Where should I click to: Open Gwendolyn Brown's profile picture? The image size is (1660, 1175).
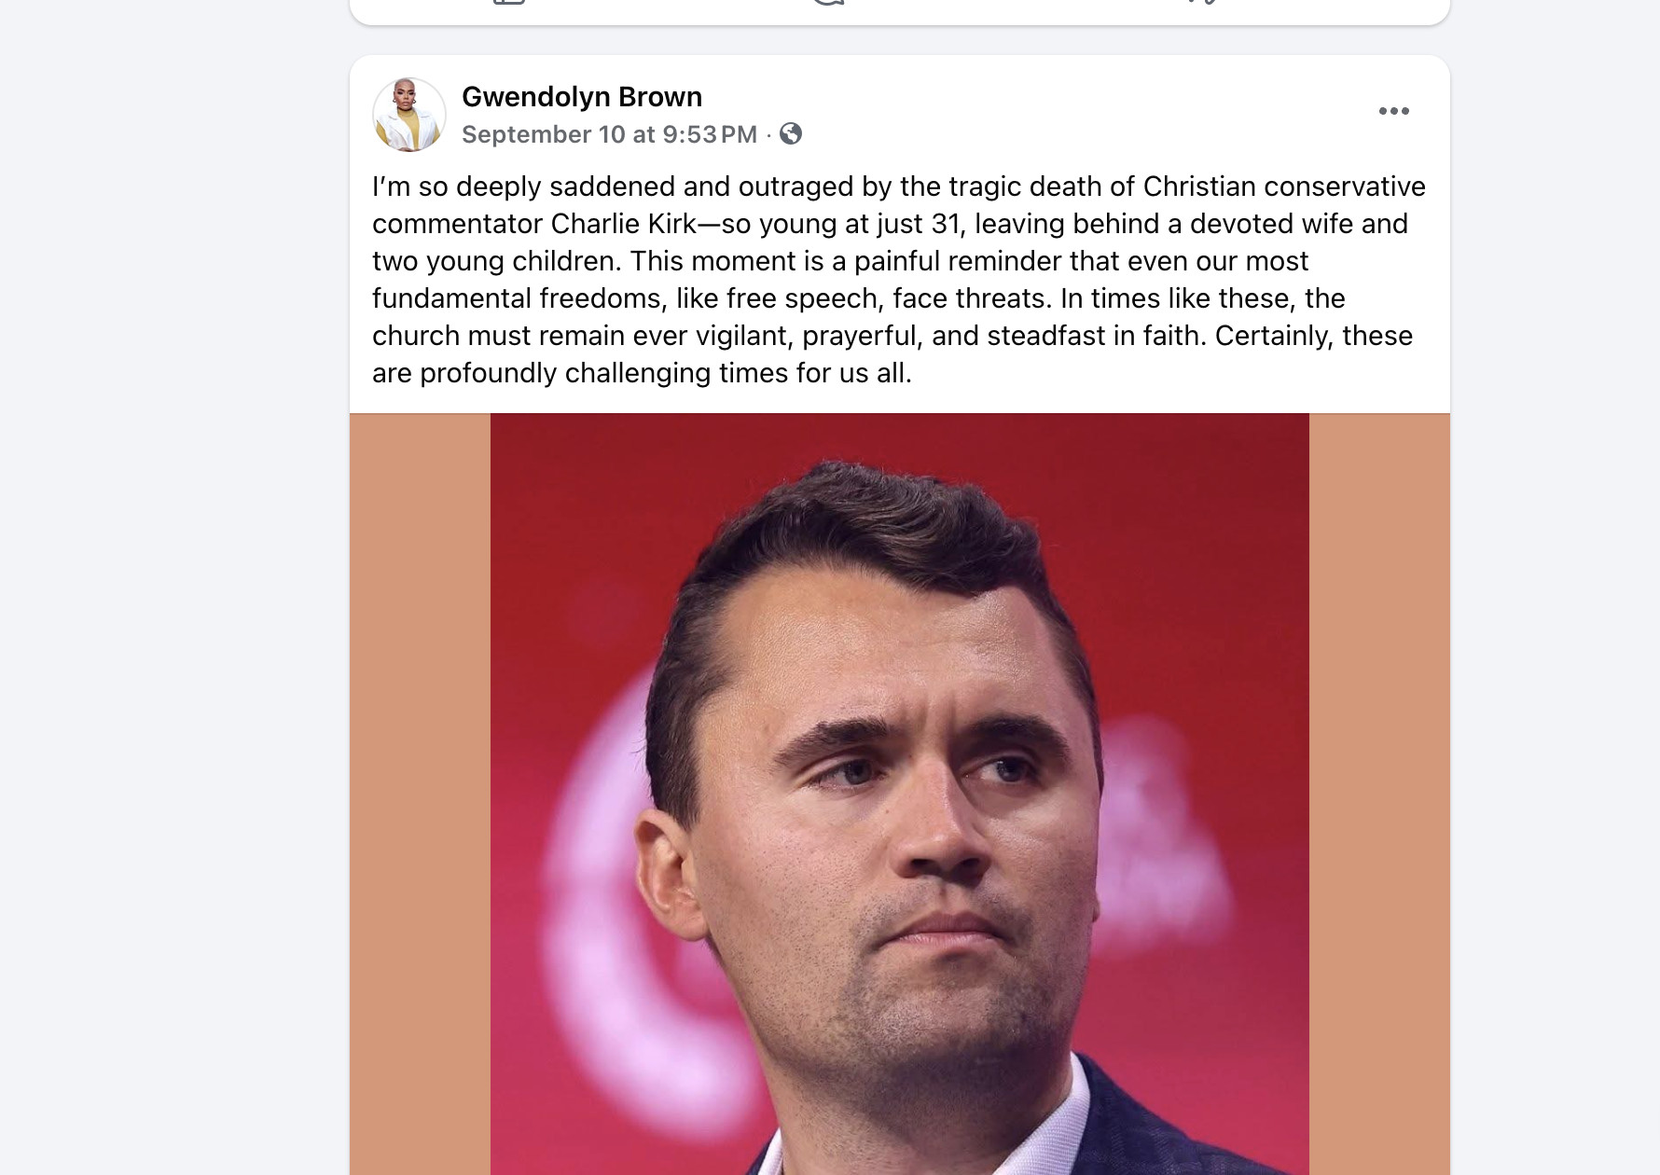[x=409, y=115]
